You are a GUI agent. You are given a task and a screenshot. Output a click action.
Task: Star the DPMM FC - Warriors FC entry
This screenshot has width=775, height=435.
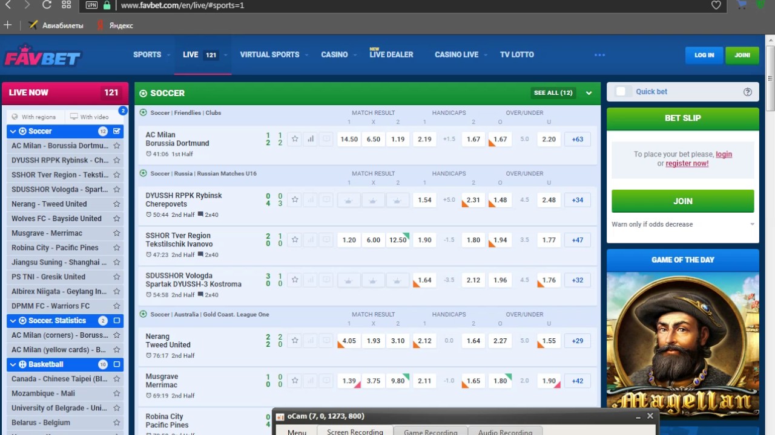[117, 306]
